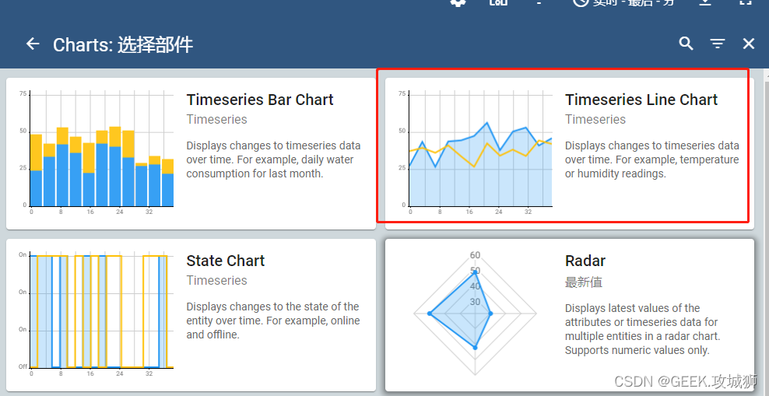Pick the State Chart widget title

click(225, 261)
